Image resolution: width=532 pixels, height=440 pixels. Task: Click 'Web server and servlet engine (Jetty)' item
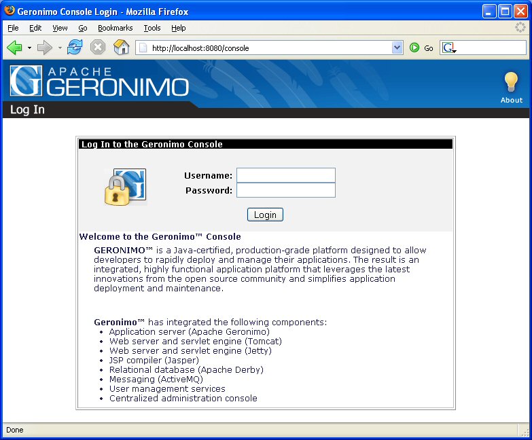pos(190,350)
